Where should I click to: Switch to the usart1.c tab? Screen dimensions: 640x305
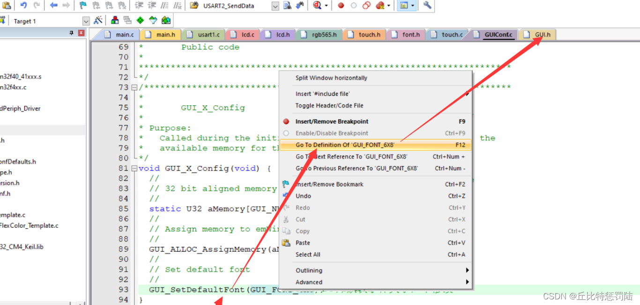click(203, 35)
